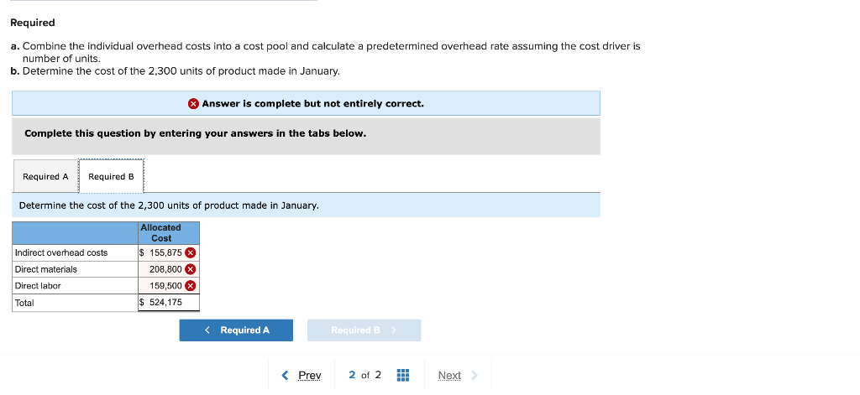The width and height of the screenshot is (860, 395).
Task: Go to previous question with Prev link
Action: tap(310, 375)
